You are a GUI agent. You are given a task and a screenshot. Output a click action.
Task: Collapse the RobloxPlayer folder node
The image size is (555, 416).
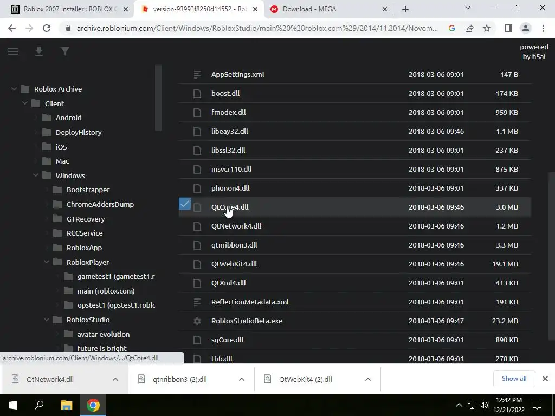47,262
